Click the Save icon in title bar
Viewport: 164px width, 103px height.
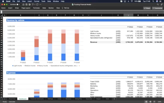coord(27,4)
